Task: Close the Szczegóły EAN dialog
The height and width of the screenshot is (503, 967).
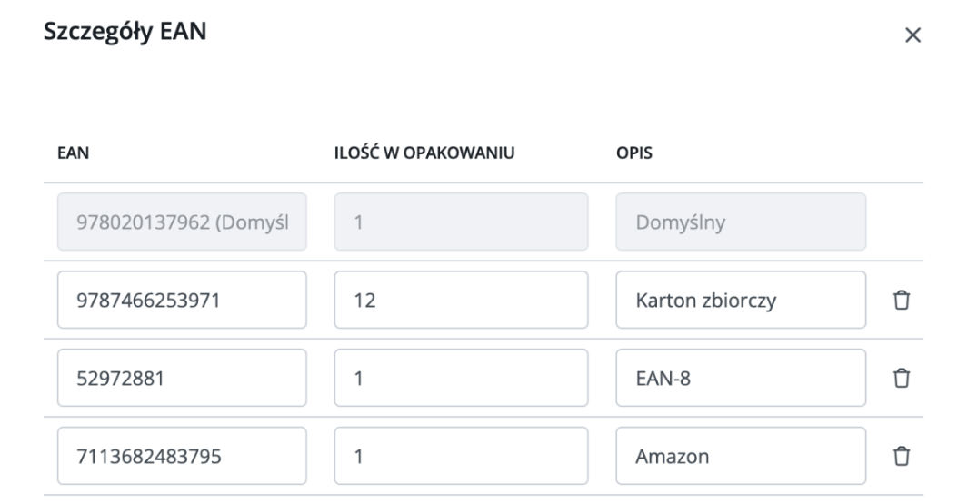Action: tap(912, 35)
